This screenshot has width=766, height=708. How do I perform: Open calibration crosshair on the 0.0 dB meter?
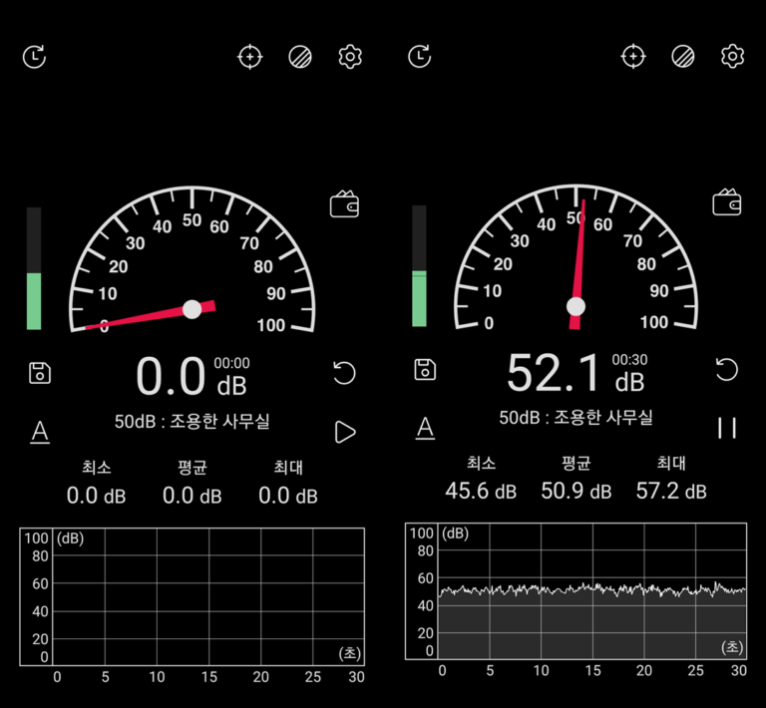[249, 56]
